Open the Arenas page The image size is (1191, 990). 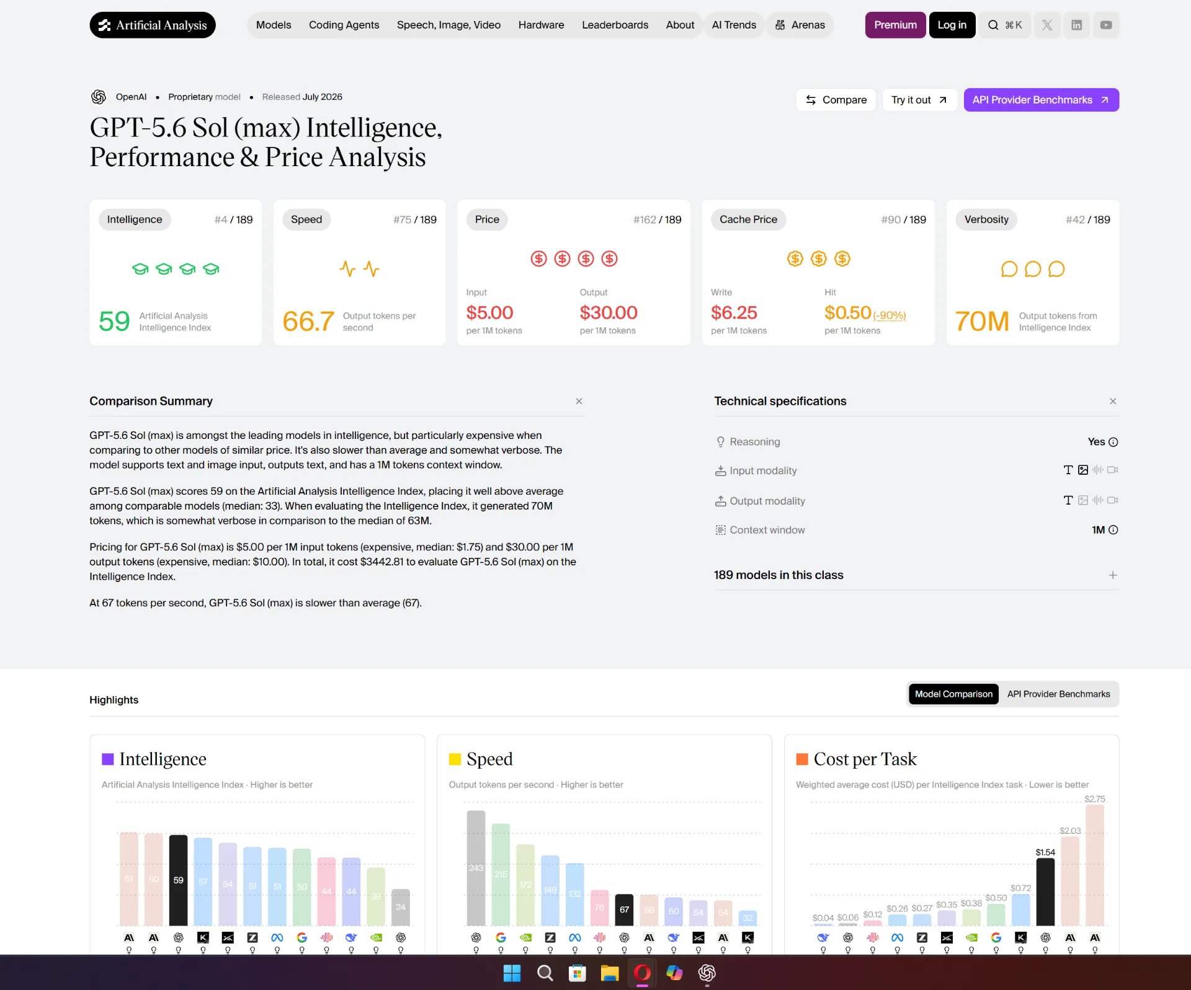(x=800, y=25)
